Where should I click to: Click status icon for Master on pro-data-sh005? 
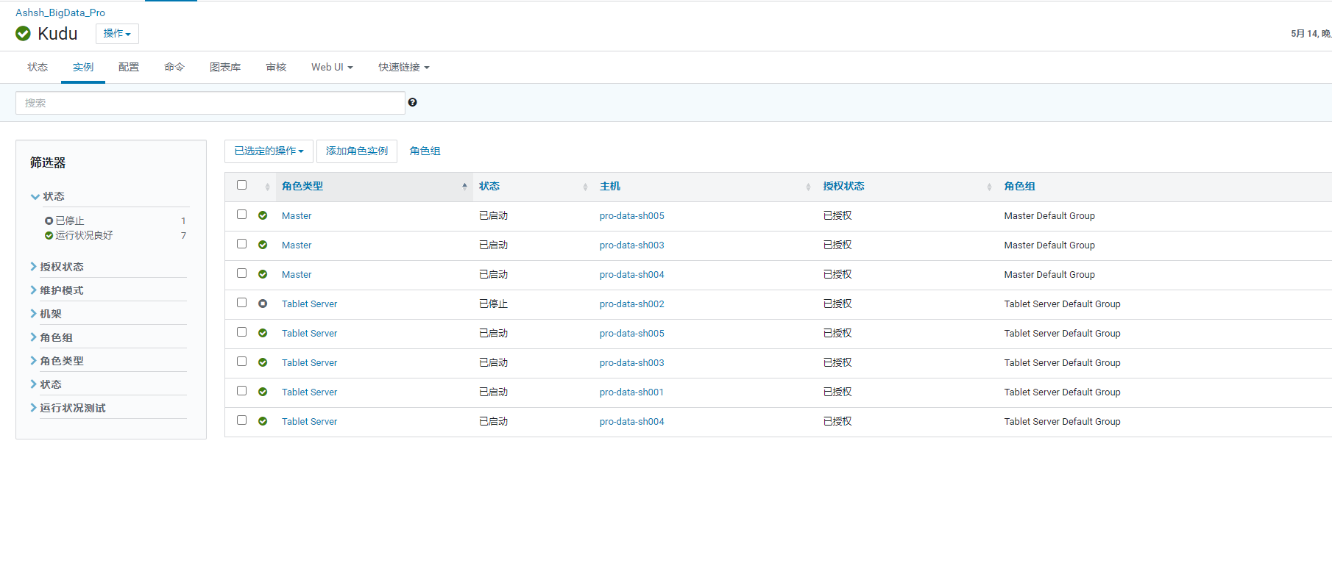tap(263, 215)
